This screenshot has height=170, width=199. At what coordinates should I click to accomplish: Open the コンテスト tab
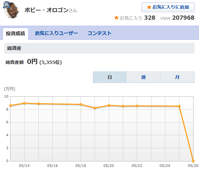point(99,33)
